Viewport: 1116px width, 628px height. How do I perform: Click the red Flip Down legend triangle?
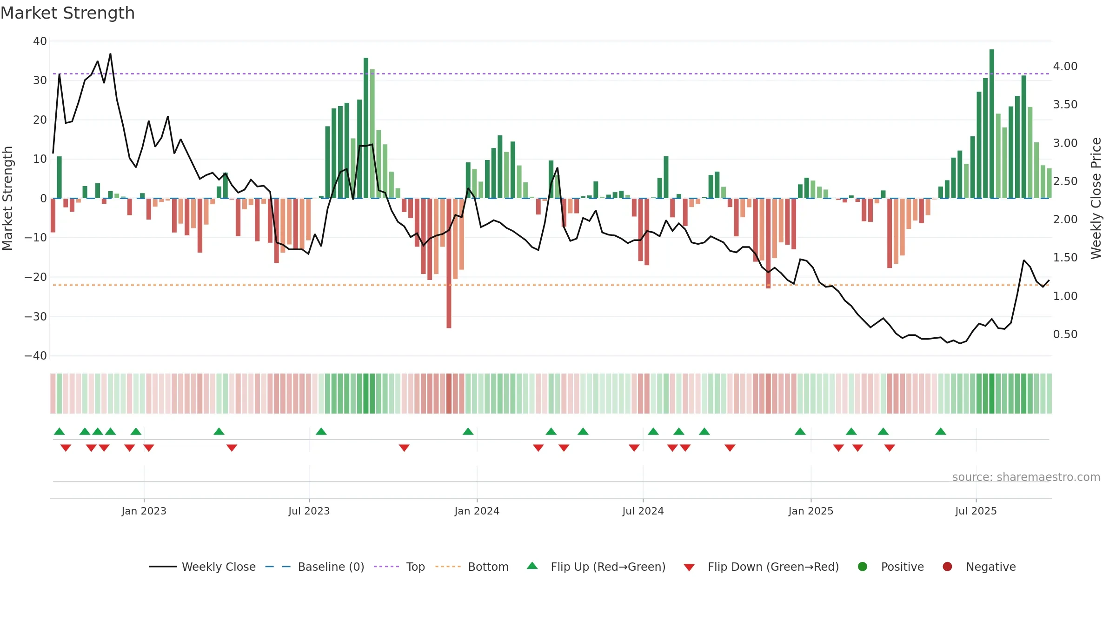[x=689, y=568]
